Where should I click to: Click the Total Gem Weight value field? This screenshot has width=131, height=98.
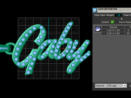point(118,15)
